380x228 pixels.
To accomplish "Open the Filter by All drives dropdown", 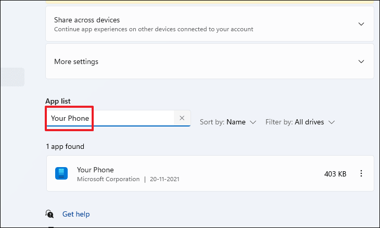I will click(300, 122).
